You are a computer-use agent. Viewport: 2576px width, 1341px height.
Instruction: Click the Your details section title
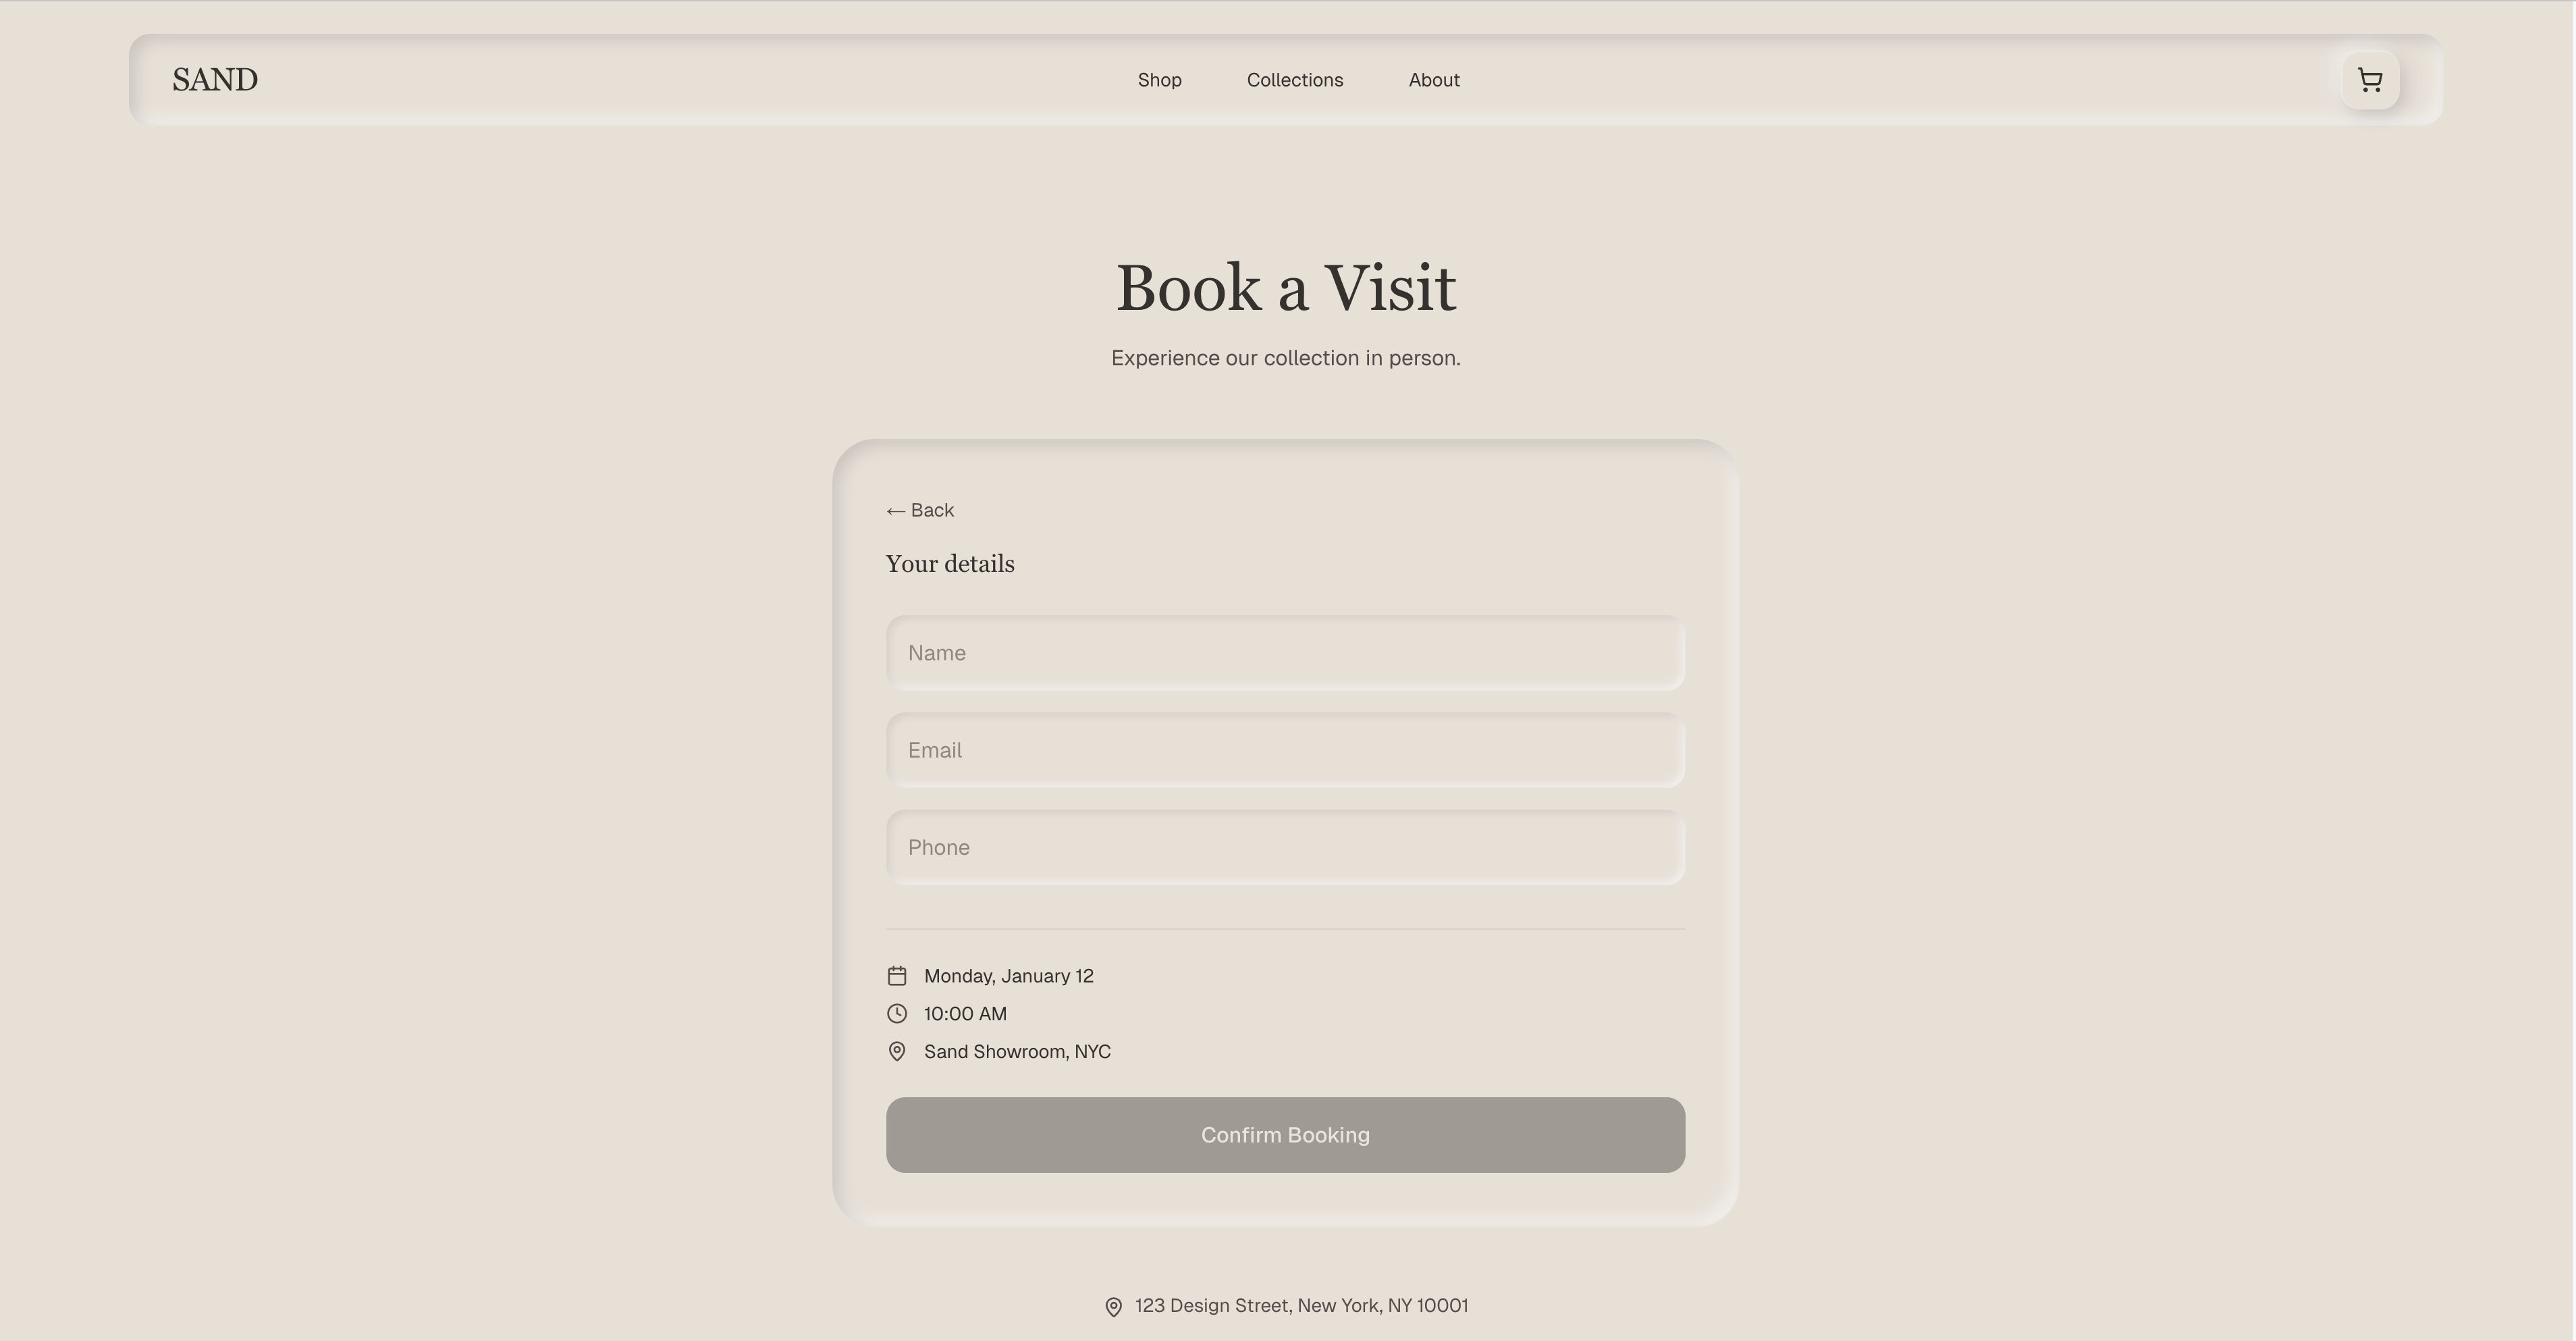pyautogui.click(x=950, y=564)
